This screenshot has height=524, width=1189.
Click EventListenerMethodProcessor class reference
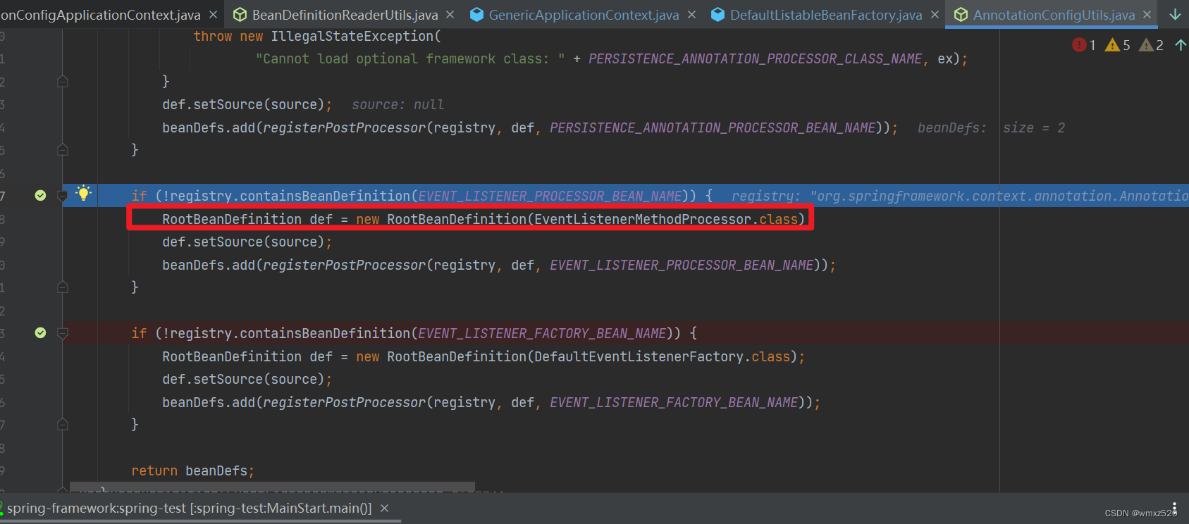[642, 220]
